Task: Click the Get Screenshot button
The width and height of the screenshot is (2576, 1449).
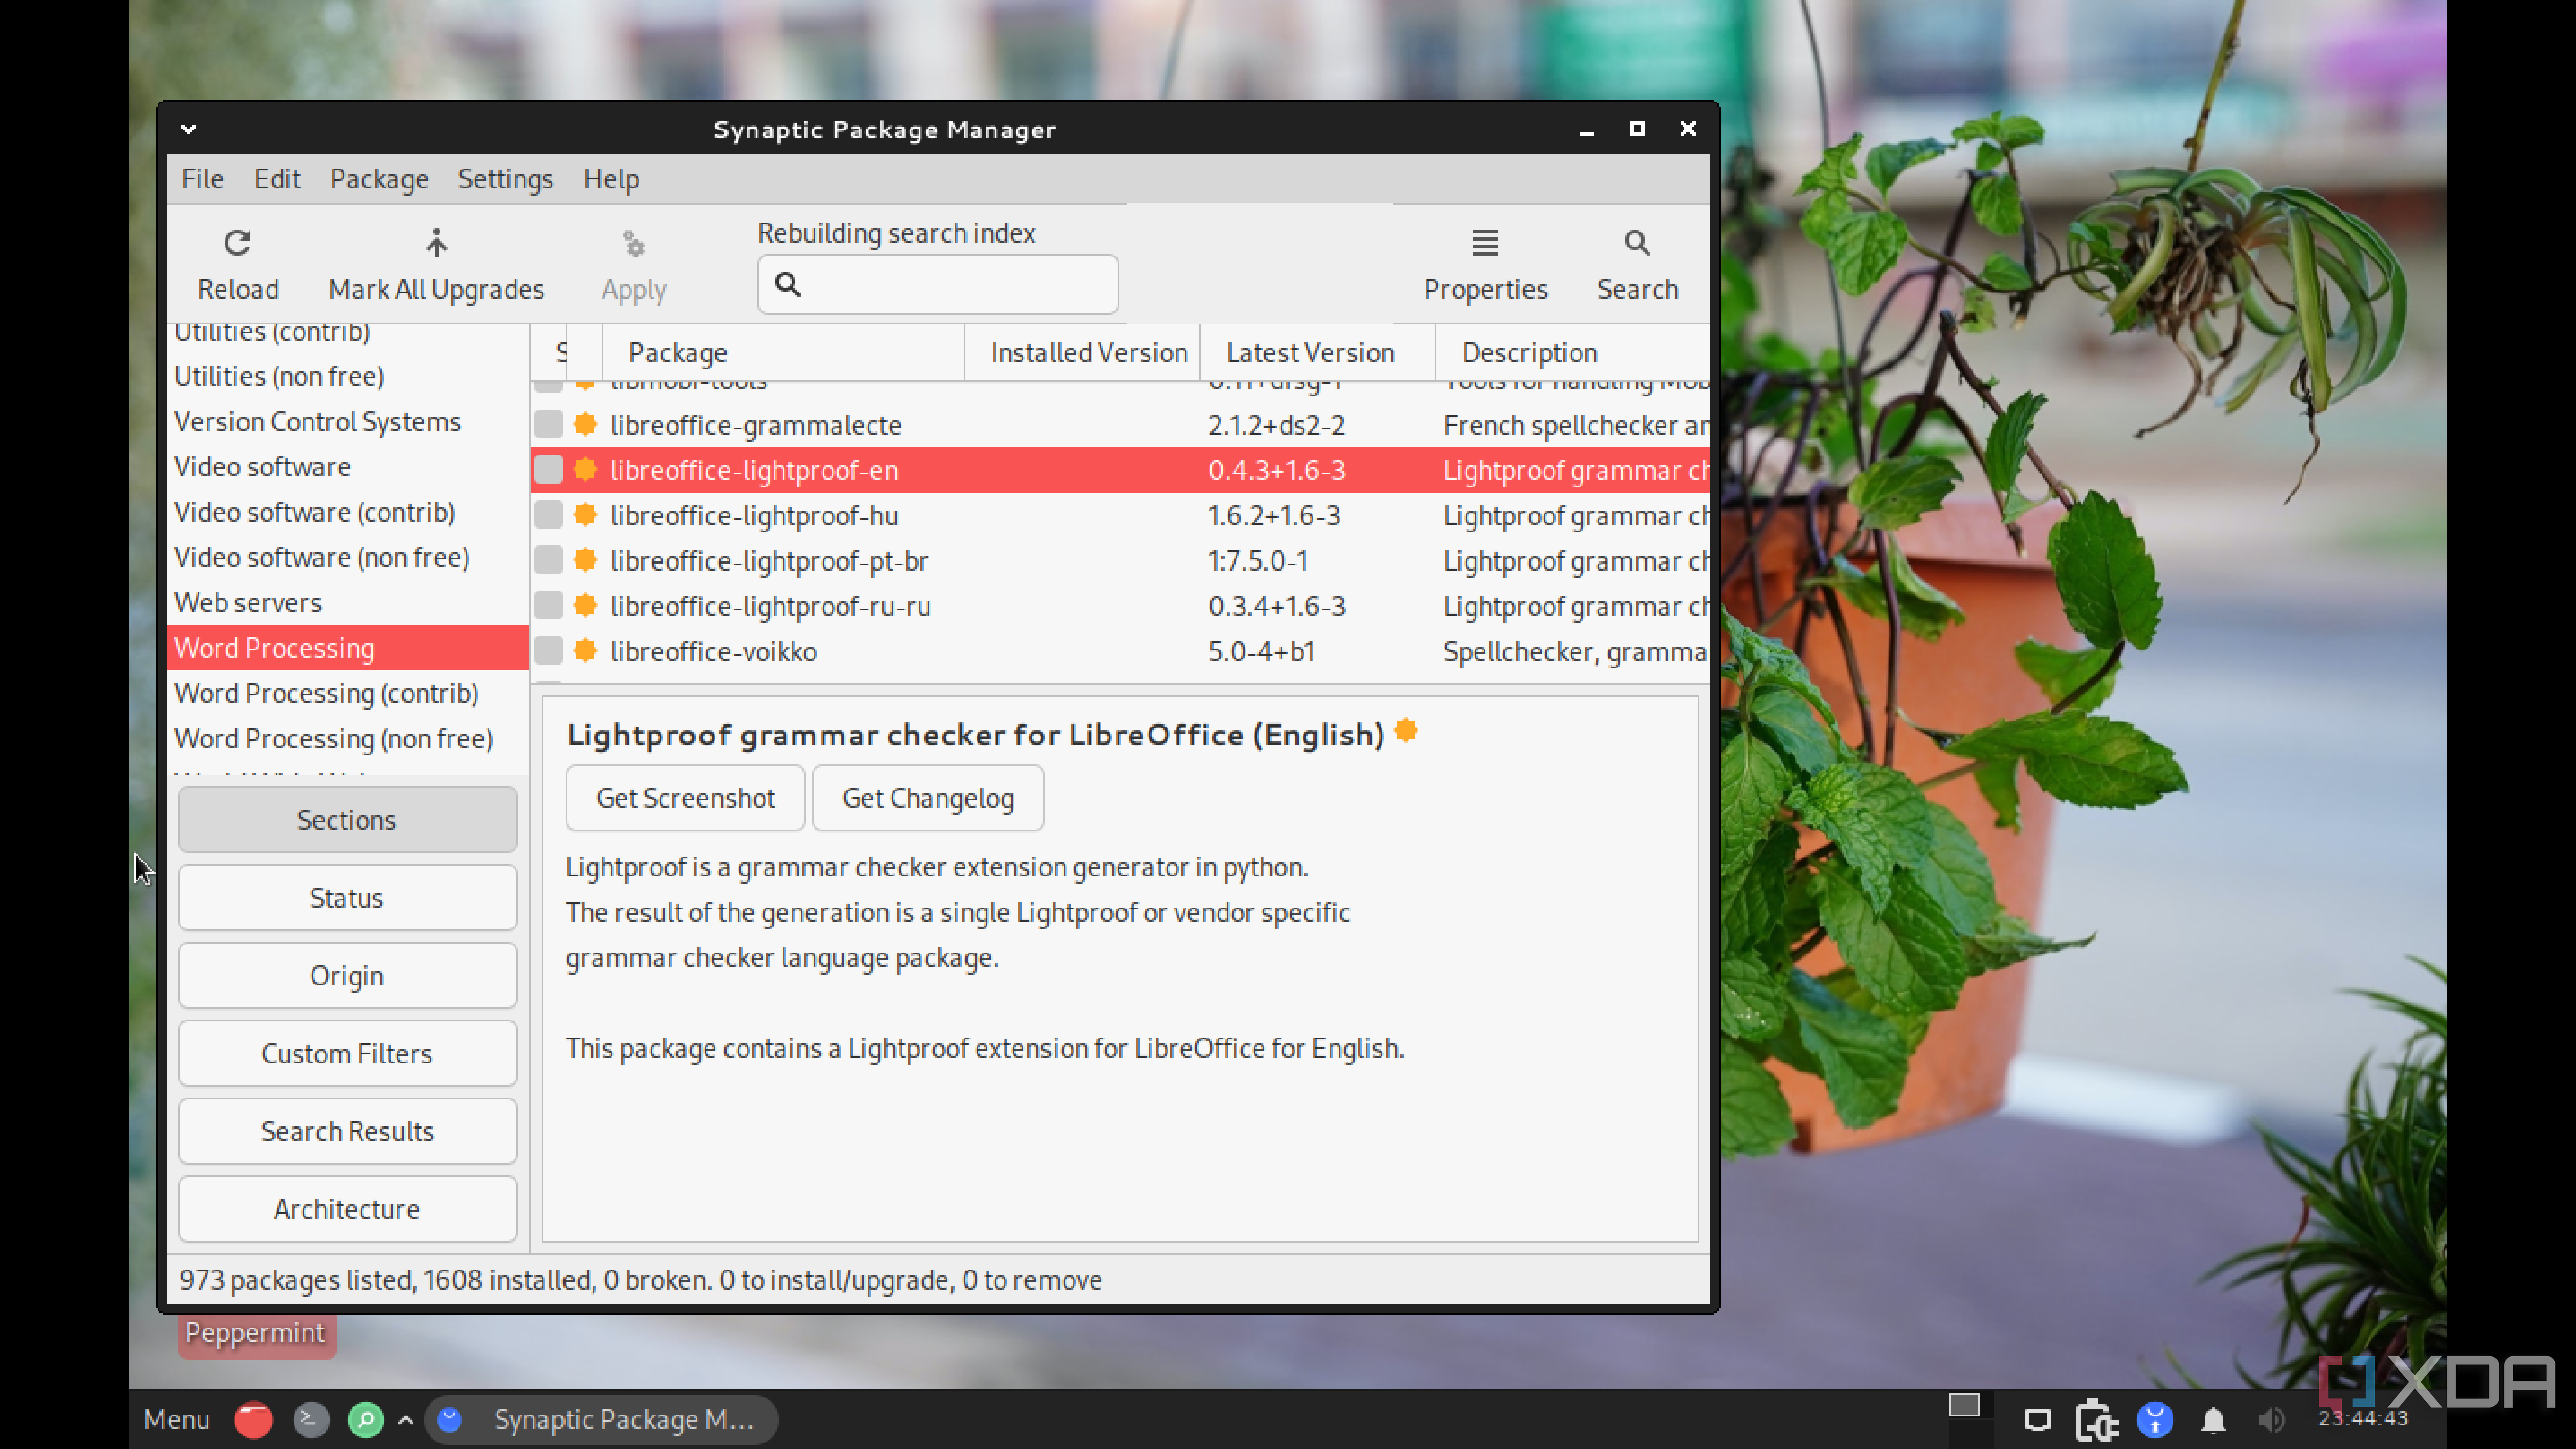Action: click(x=685, y=798)
